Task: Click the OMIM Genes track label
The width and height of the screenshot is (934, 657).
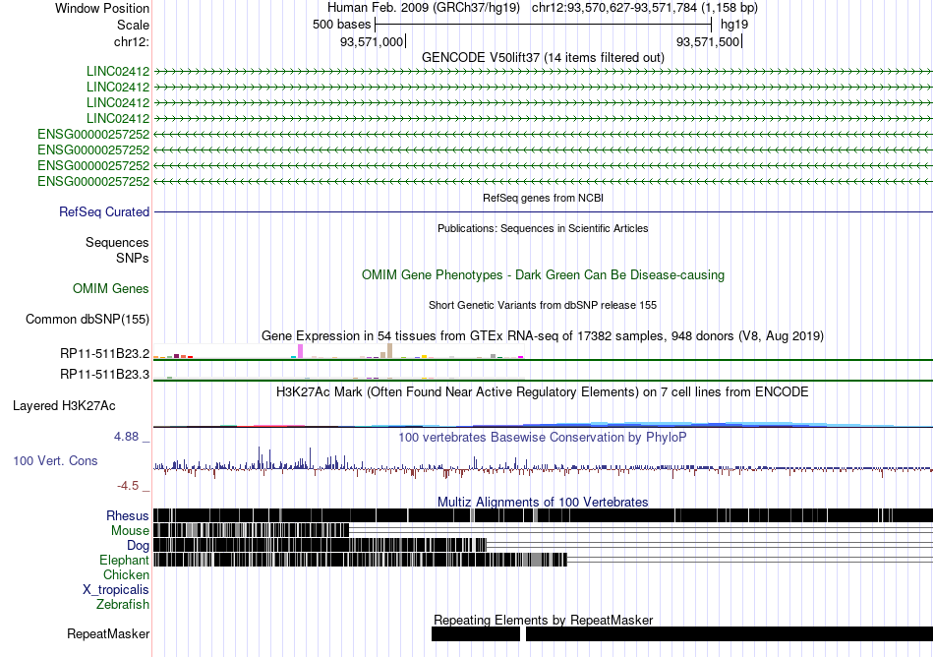Action: [x=111, y=288]
